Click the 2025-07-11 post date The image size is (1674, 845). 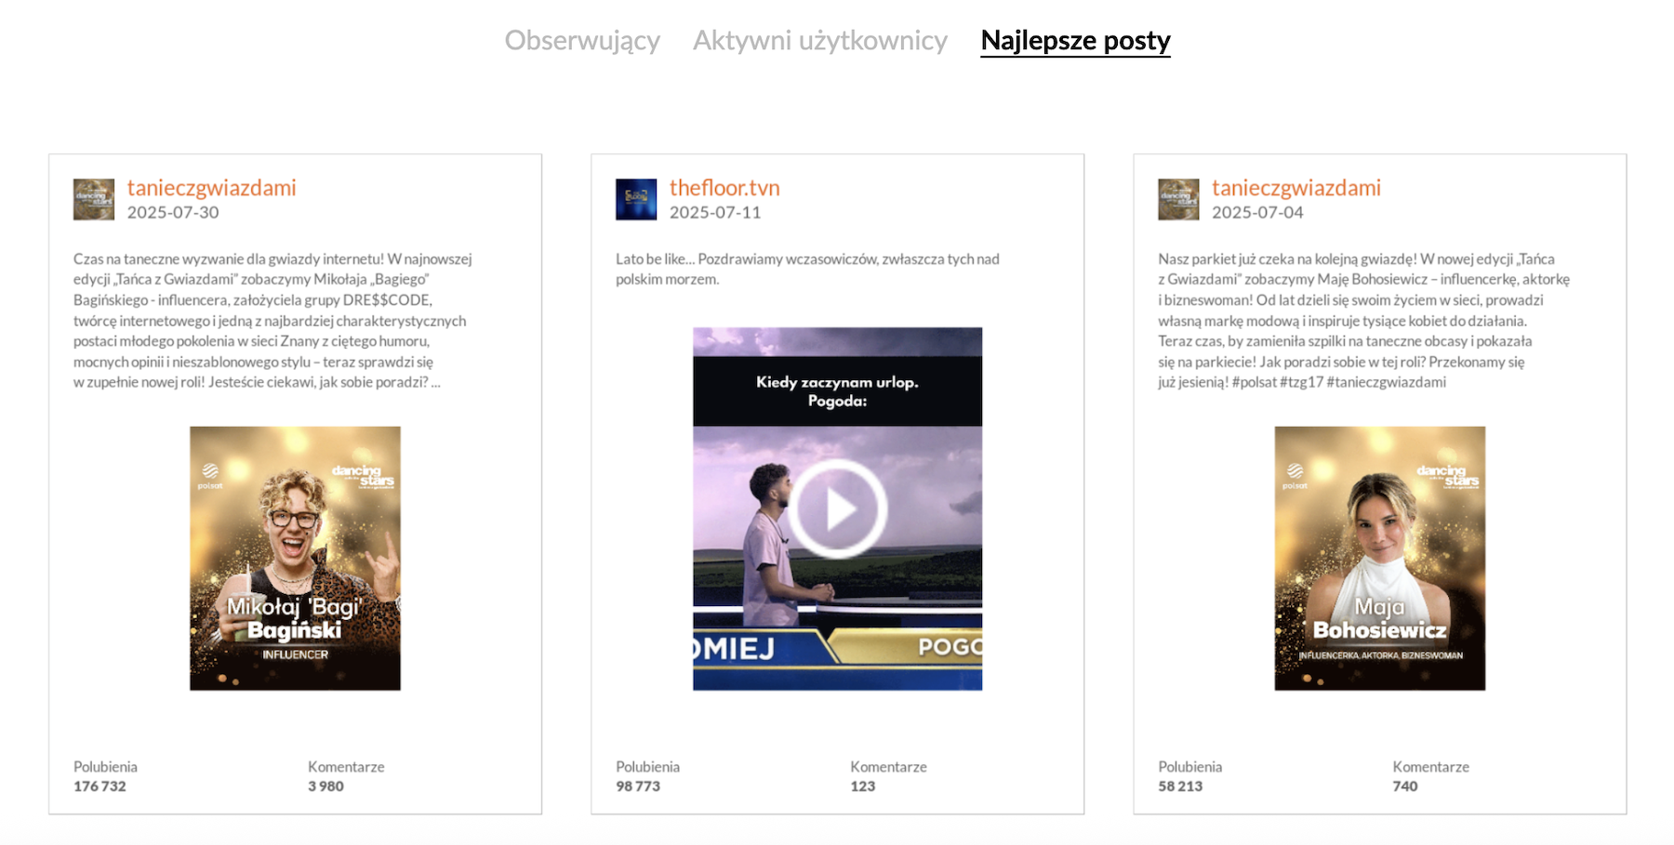(x=715, y=213)
